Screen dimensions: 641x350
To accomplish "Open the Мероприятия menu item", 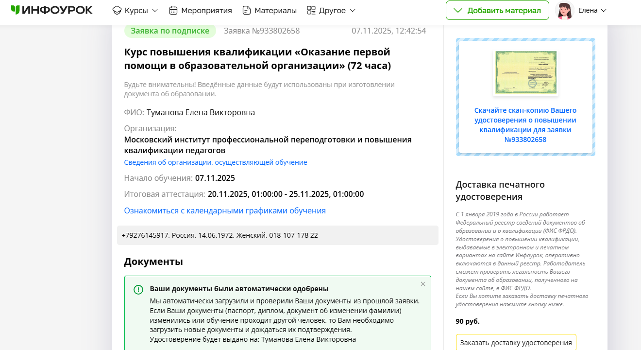I will pos(206,10).
